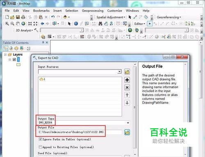Click the Output File path field

click(x=80, y=132)
